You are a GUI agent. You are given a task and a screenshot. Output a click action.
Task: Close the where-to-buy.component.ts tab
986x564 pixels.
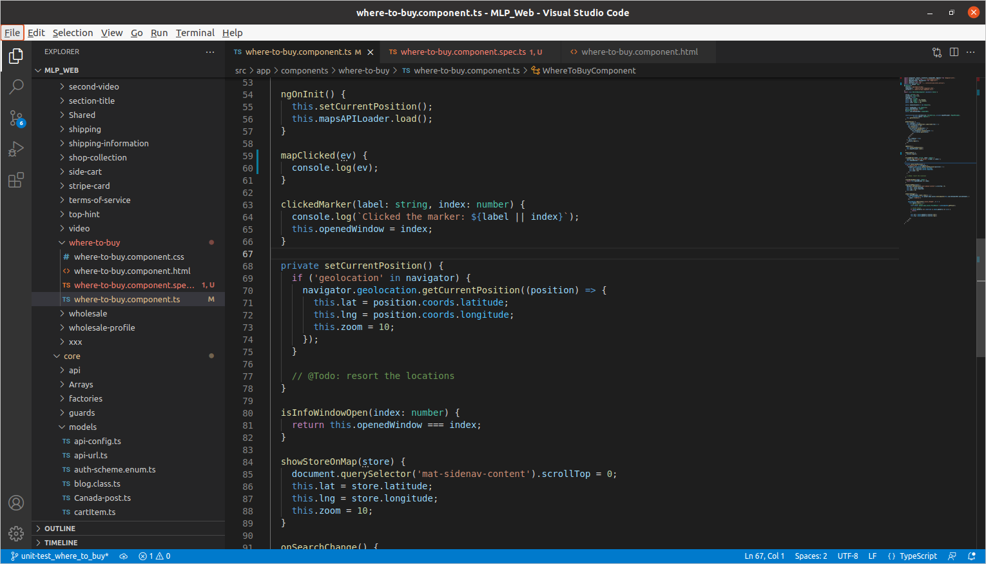click(371, 52)
